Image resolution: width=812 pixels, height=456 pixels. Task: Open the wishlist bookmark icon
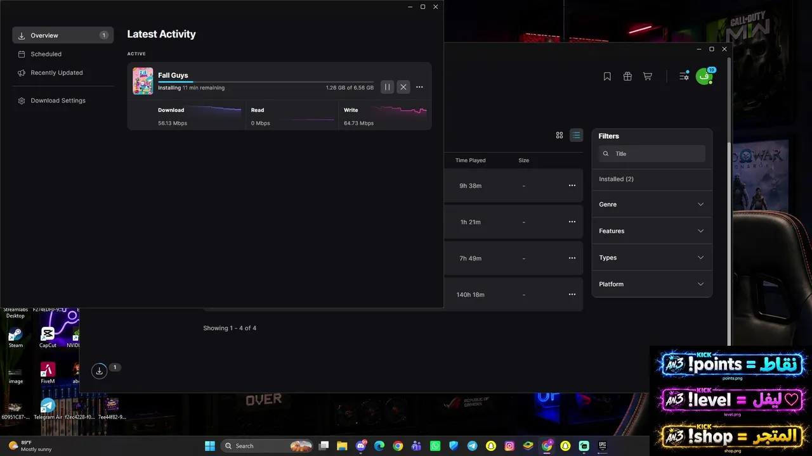[x=607, y=76]
